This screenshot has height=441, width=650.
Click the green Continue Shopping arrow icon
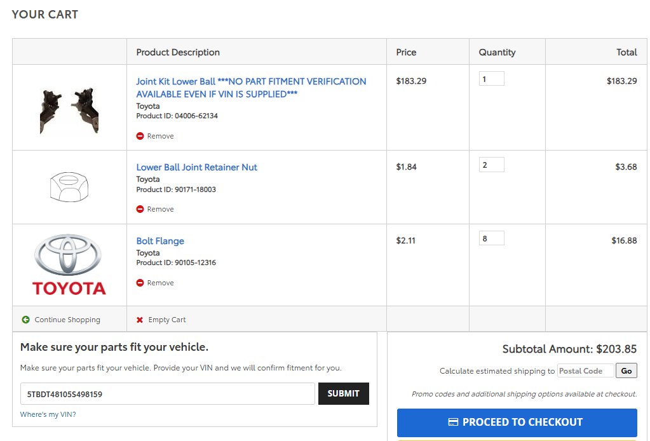coord(25,320)
